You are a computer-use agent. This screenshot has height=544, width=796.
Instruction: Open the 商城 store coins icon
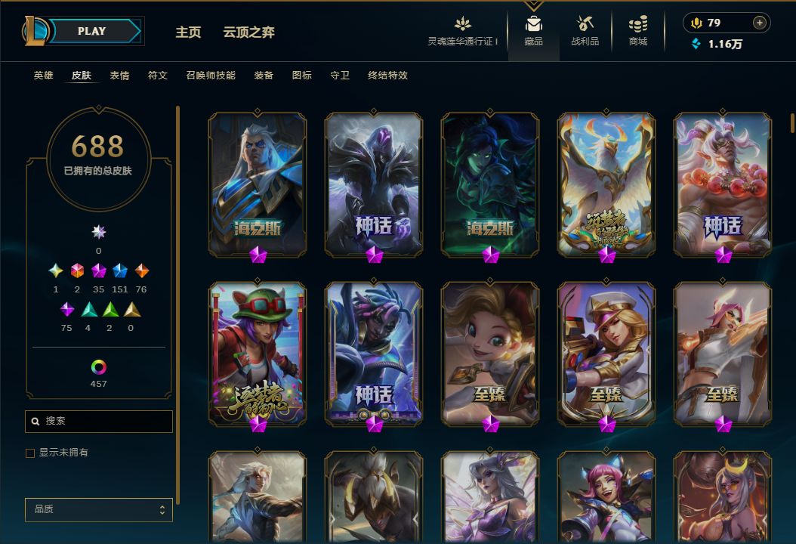coord(638,23)
